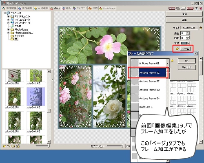Choose Antique Frame 04 from list
This screenshot has height=163, width=204.
pyautogui.click(x=148, y=98)
